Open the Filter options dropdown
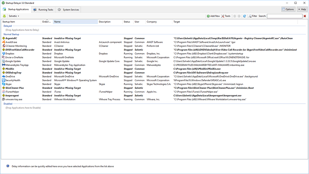The image size is (309, 174). click(x=253, y=16)
